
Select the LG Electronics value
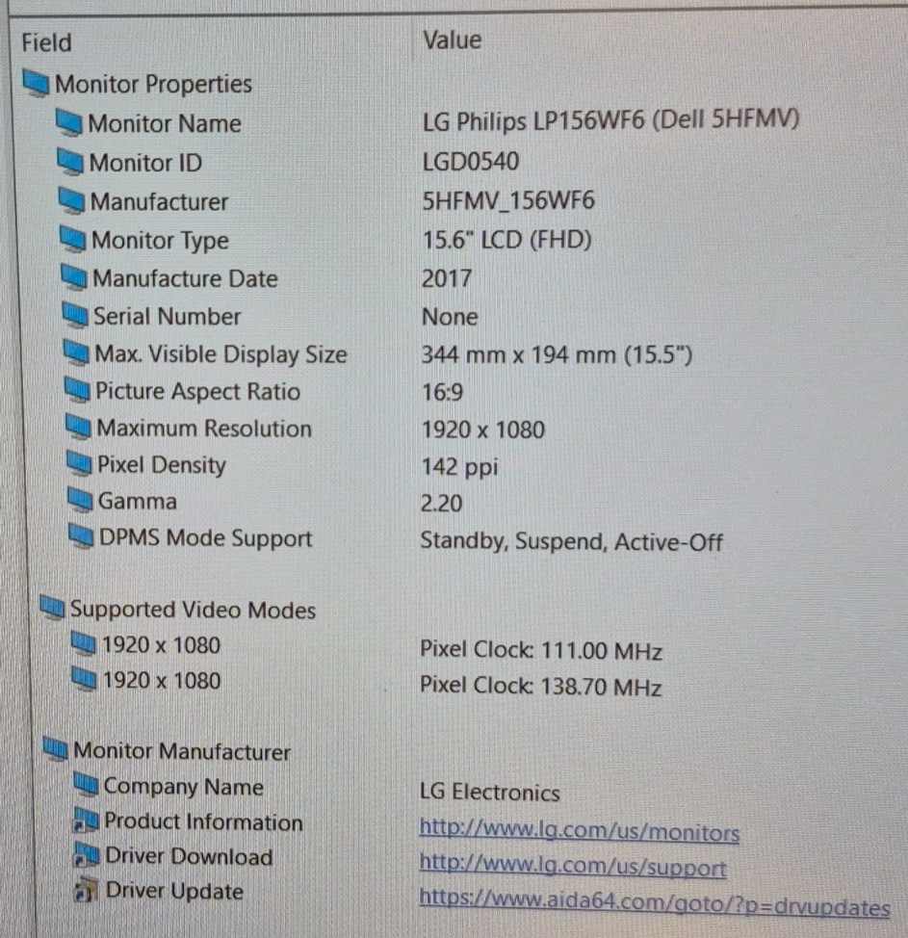click(490, 792)
